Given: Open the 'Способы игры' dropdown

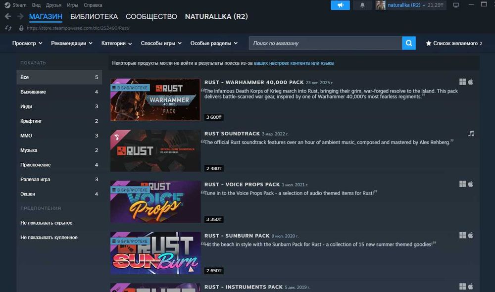Looking at the screenshot, I should pyautogui.click(x=161, y=43).
